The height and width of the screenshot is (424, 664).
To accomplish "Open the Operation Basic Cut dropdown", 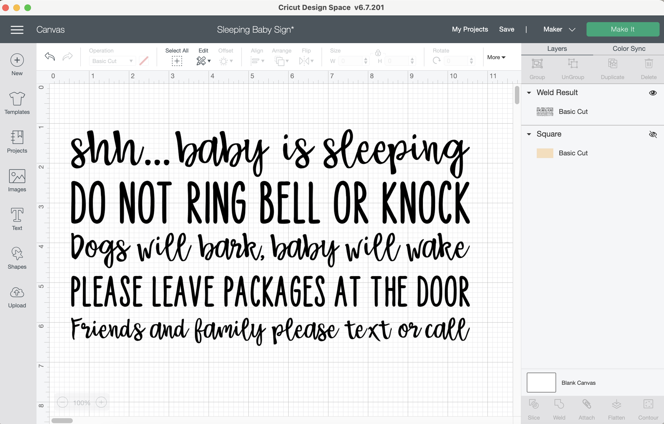I will pos(112,61).
